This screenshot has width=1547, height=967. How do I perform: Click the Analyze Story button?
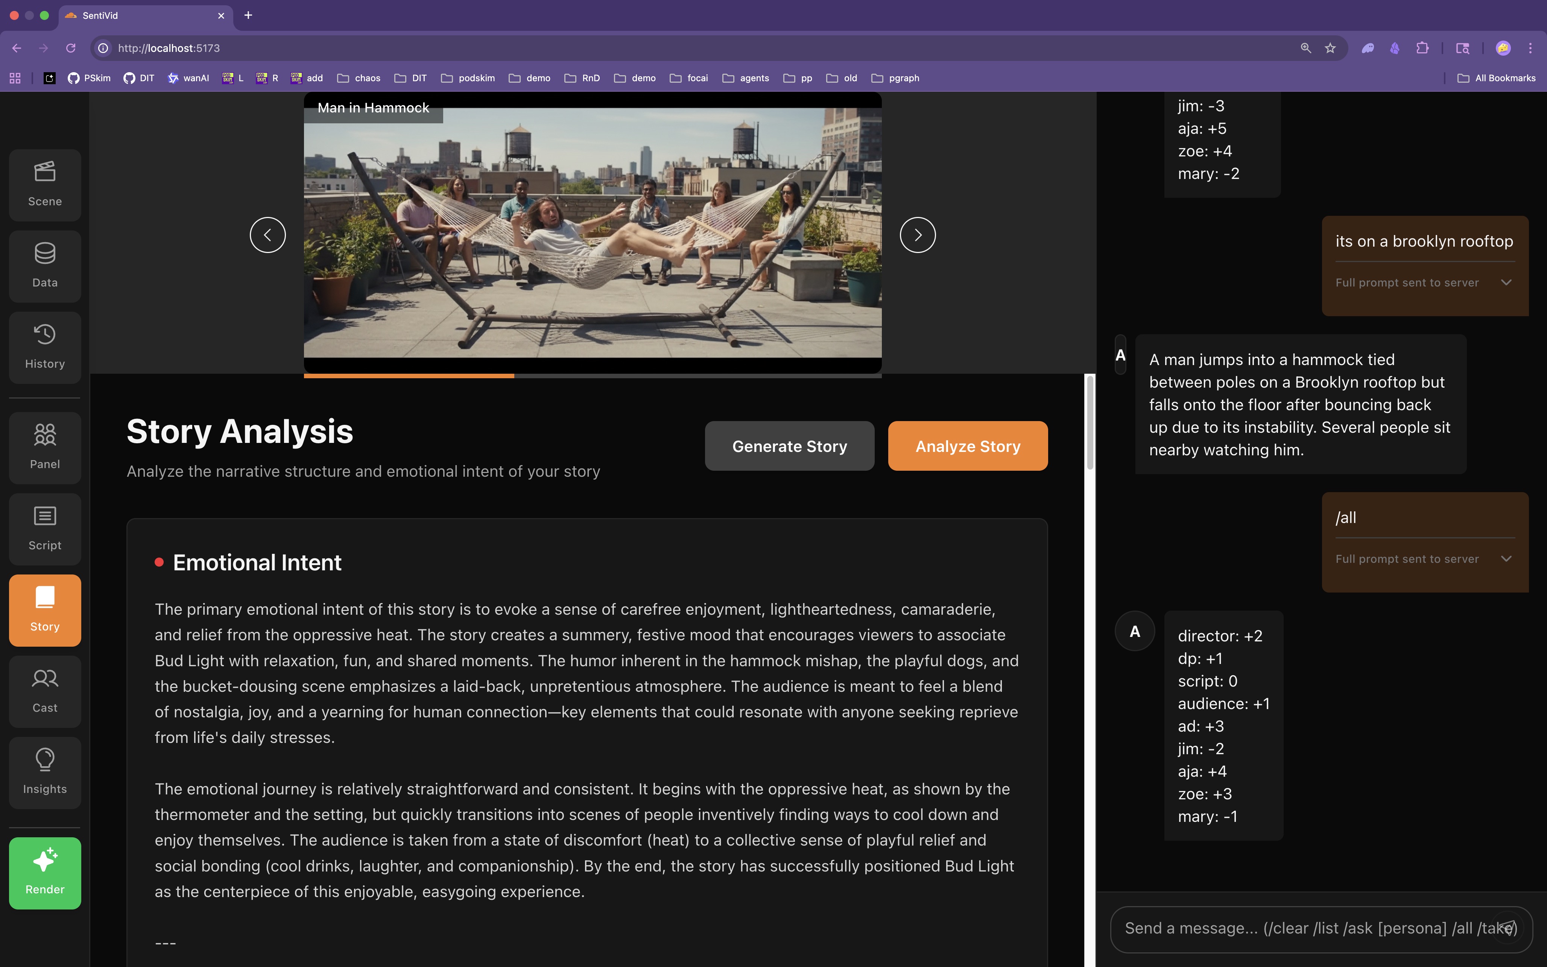pyautogui.click(x=967, y=446)
